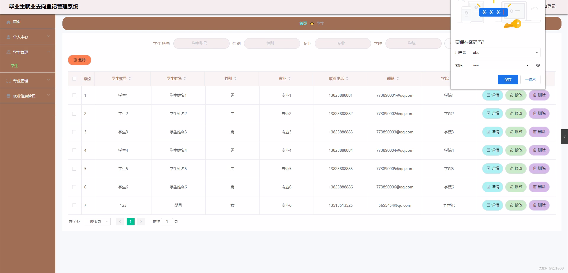This screenshot has height=273, width=568.
Task: Toggle password visibility eye in save dialog
Action: [538, 65]
